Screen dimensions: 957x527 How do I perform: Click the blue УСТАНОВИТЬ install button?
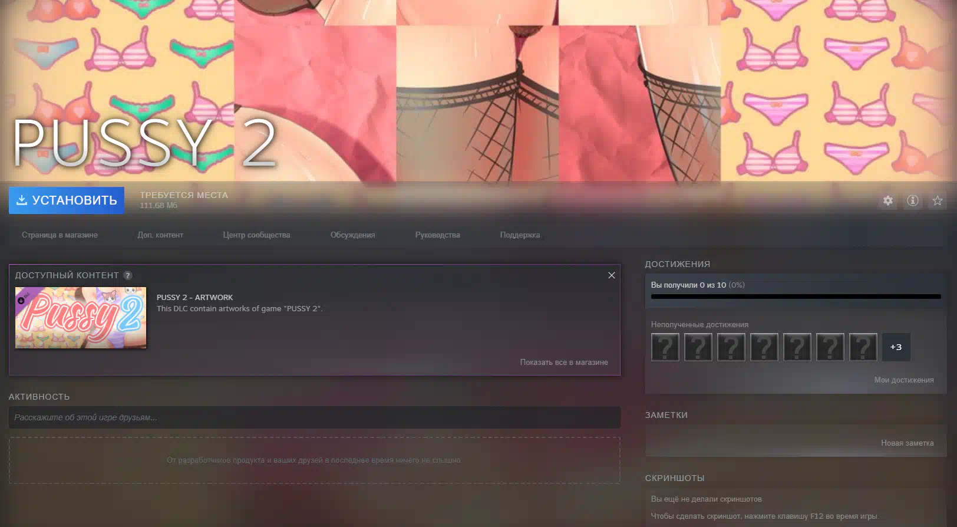point(67,200)
